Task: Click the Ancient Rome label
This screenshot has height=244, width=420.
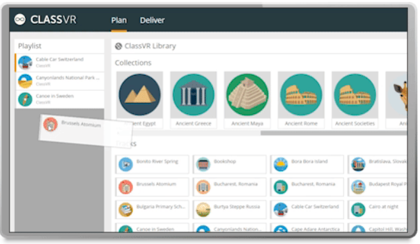Action: click(301, 124)
